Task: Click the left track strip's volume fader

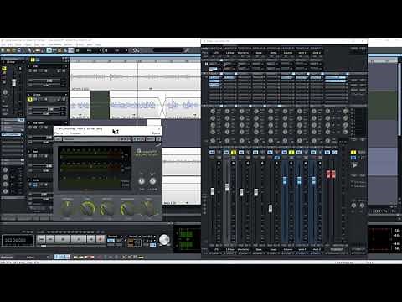Action: pos(13,82)
